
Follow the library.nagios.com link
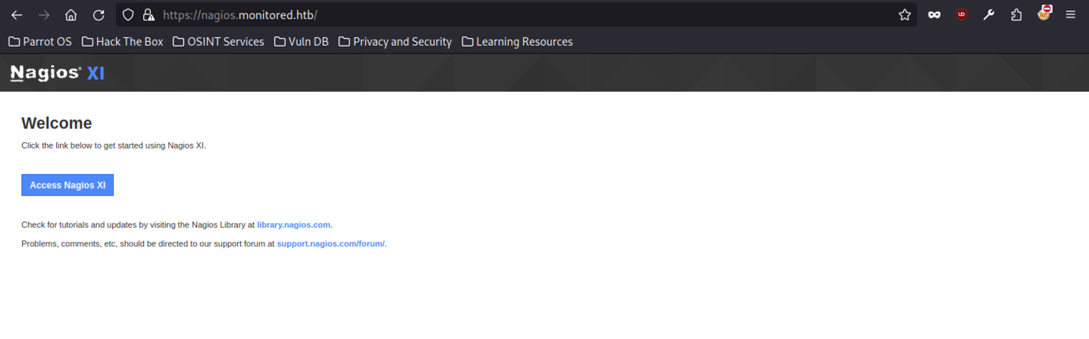(x=293, y=225)
